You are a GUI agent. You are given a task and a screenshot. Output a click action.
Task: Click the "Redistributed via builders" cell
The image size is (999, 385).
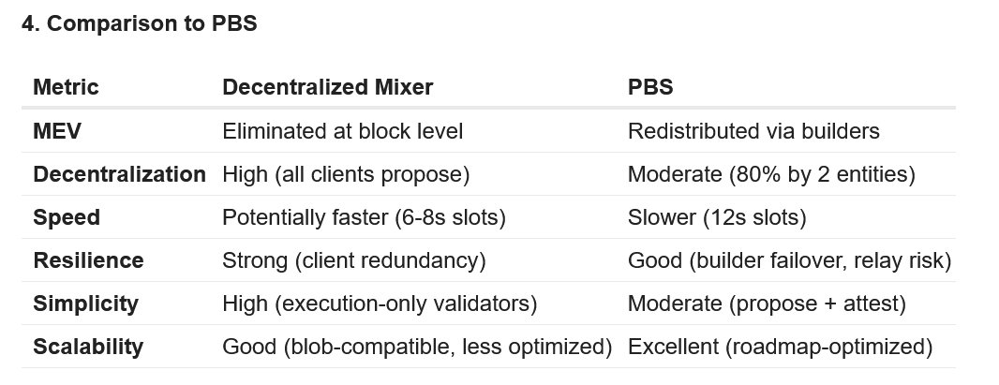point(753,131)
